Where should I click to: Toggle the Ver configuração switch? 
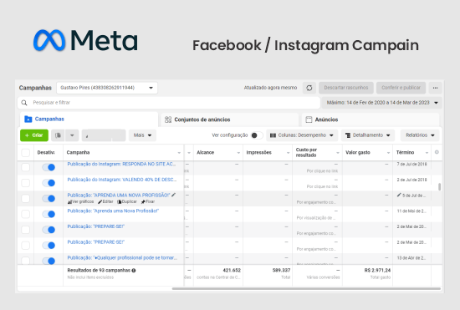(257, 135)
